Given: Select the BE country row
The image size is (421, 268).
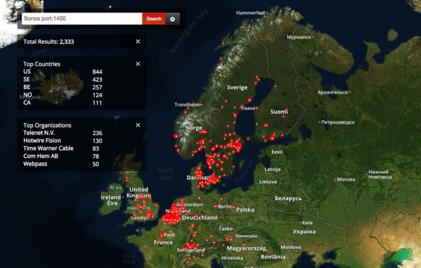Looking at the screenshot, I should 63,87.
